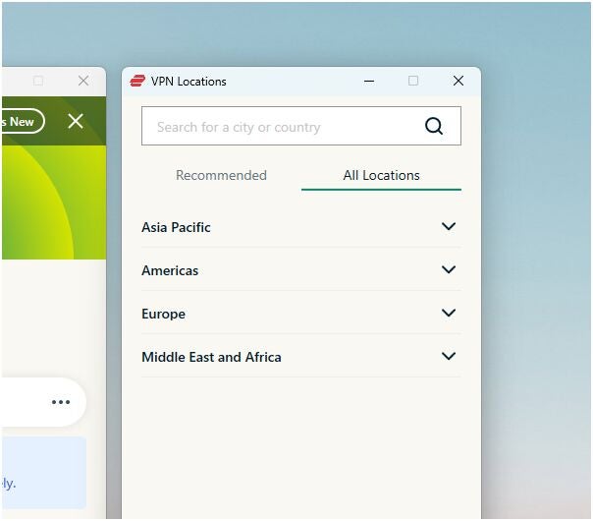Switch to the Recommended tab
The width and height of the screenshot is (593, 521).
(221, 175)
